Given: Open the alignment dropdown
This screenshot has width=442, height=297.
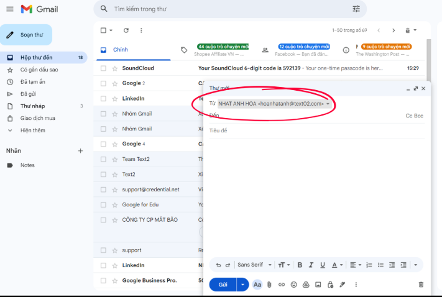Looking at the screenshot, I should (356, 265).
